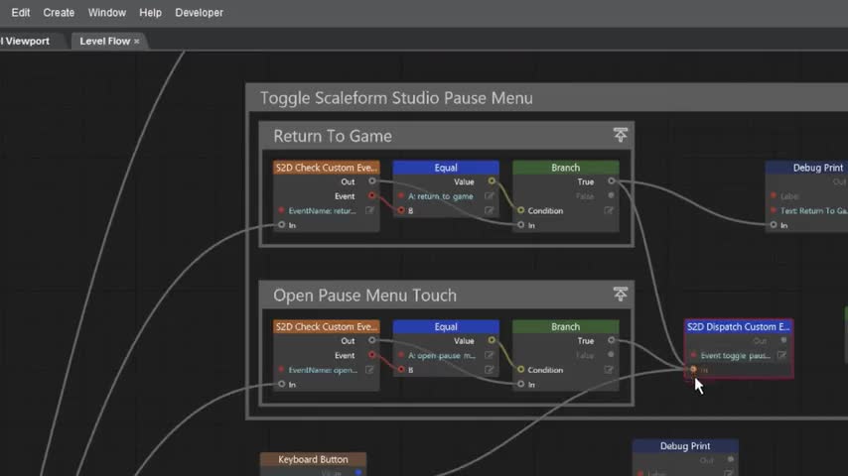Click B connector of Return To Game Equal node
This screenshot has width=848, height=476.
pos(401,210)
